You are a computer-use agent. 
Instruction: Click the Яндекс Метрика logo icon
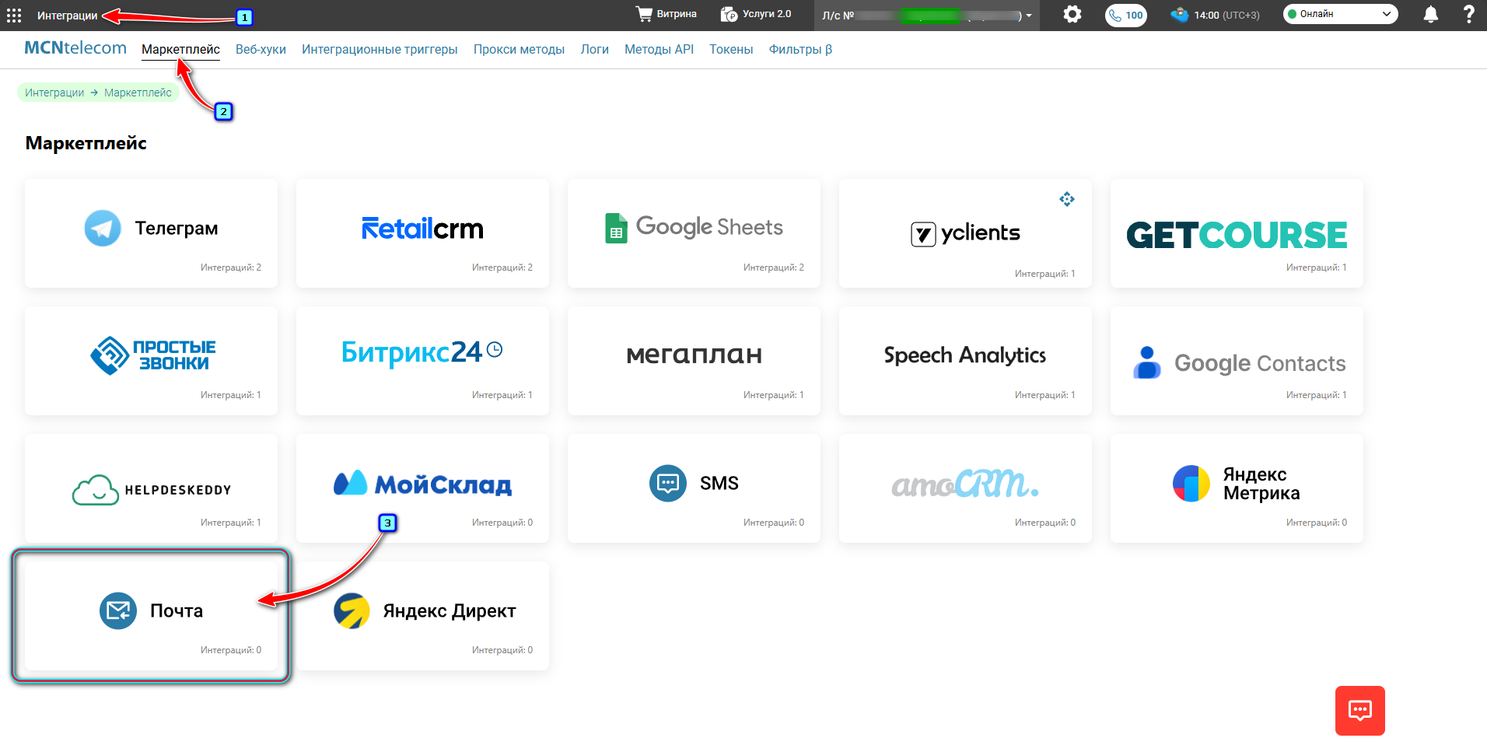tap(1191, 483)
